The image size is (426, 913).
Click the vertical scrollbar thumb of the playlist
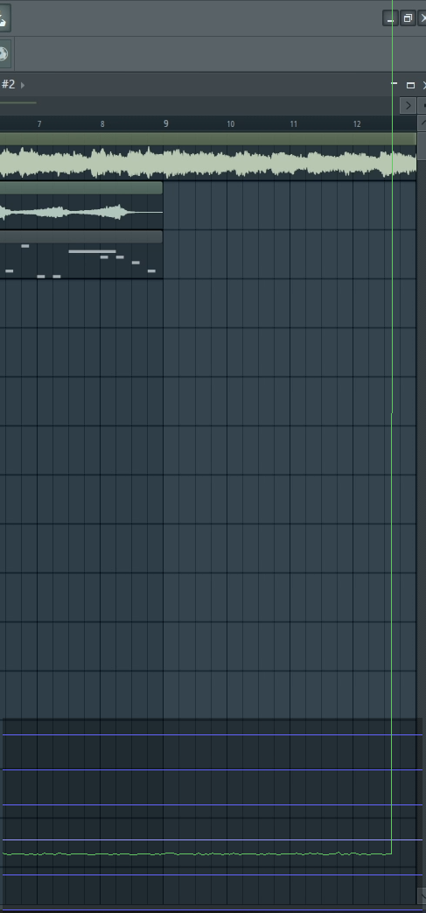tap(422, 145)
